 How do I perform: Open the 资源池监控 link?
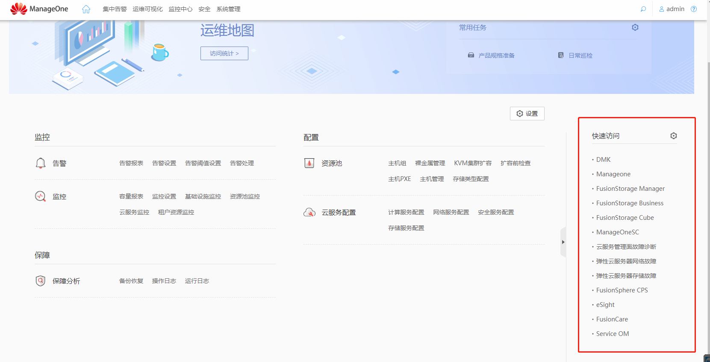pyautogui.click(x=245, y=196)
